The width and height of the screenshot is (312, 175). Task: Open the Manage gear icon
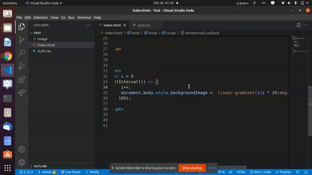tap(21, 162)
